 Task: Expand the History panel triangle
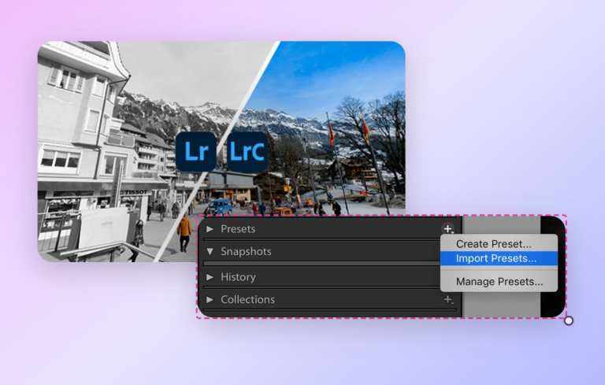[x=210, y=277]
